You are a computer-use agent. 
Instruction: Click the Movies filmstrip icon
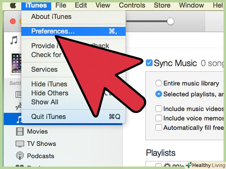point(20,132)
